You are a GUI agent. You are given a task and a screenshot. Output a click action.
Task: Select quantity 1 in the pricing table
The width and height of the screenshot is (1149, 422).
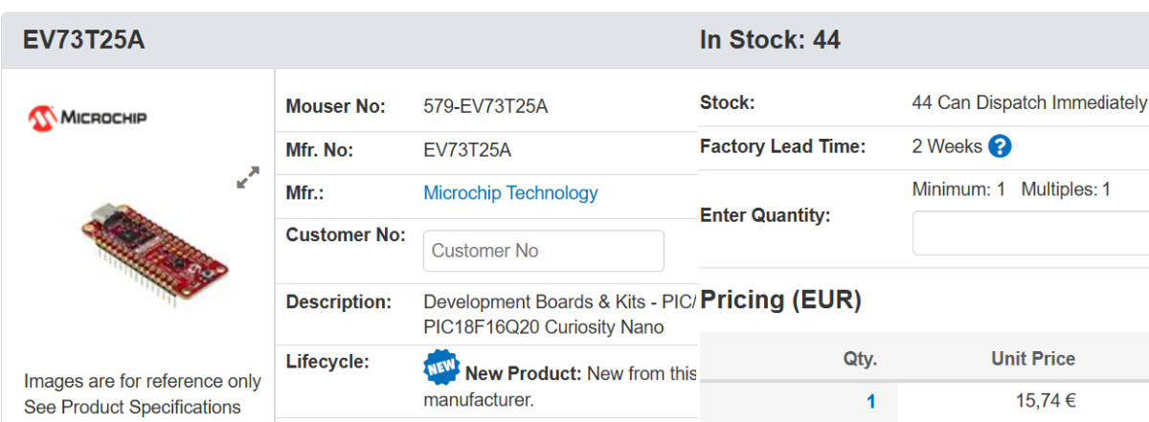[x=870, y=402]
